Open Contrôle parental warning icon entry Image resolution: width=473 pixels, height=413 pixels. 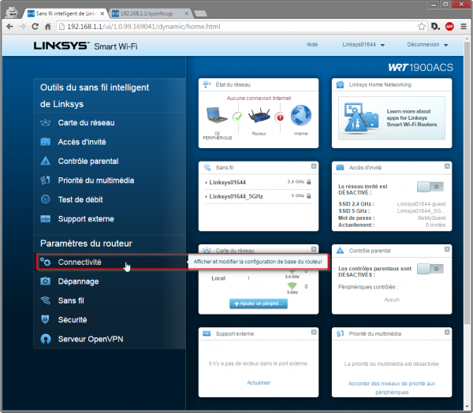click(x=45, y=162)
